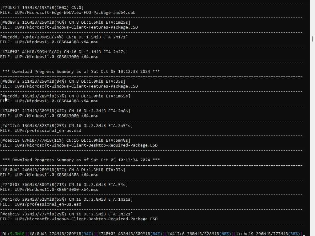Click the summary header timestamped 10:12:33

coord(81,71)
